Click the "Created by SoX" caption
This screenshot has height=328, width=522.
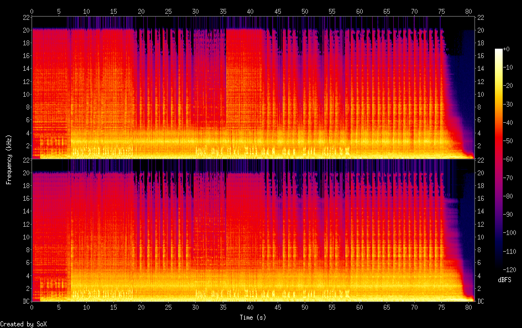pyautogui.click(x=23, y=324)
